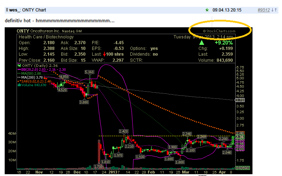Click 'Oncothyreon Inc.' company name
The image size is (282, 176).
coord(45,31)
